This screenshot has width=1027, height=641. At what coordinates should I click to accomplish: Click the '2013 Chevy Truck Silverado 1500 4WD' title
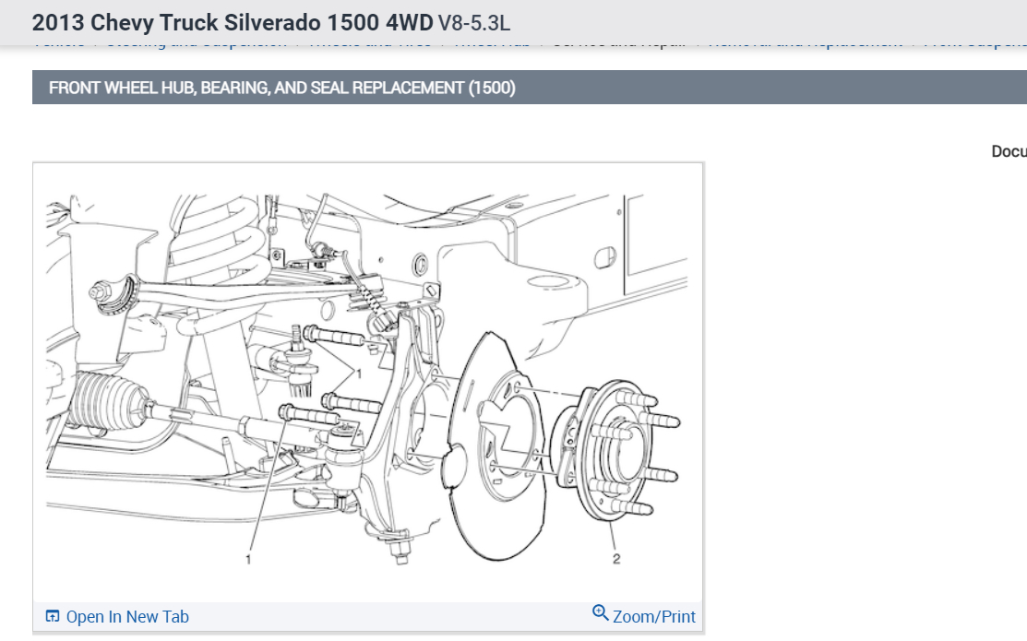point(233,23)
